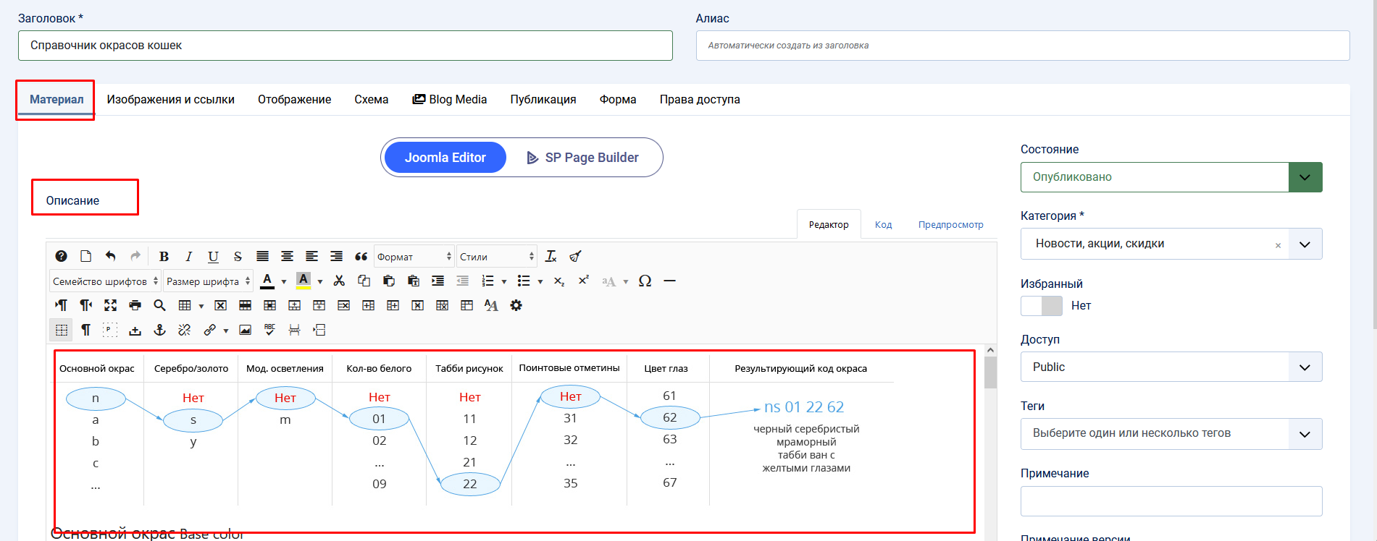
Task: Open the Публикация tab
Action: pyautogui.click(x=543, y=100)
